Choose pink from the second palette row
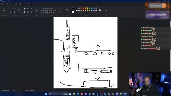Screen dimensions: 171x96 (83, 10)
